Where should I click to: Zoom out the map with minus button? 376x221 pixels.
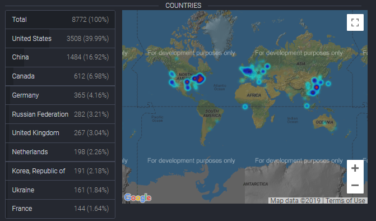point(355,185)
